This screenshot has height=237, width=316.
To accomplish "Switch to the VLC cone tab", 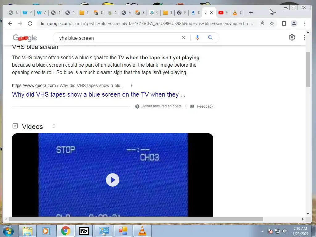I will point(237,13).
